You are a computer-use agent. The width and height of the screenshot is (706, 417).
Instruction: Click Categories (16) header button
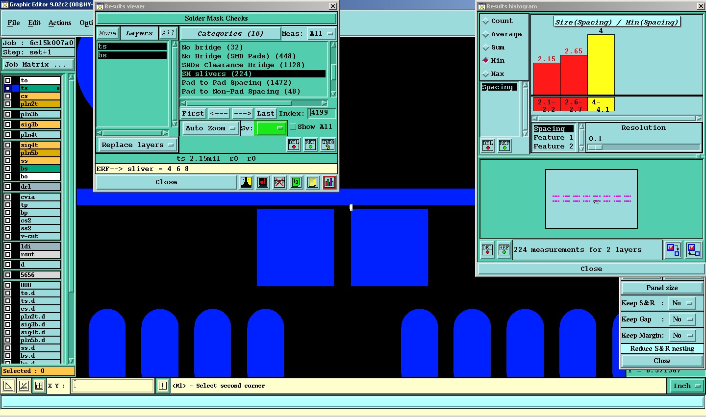pos(230,34)
